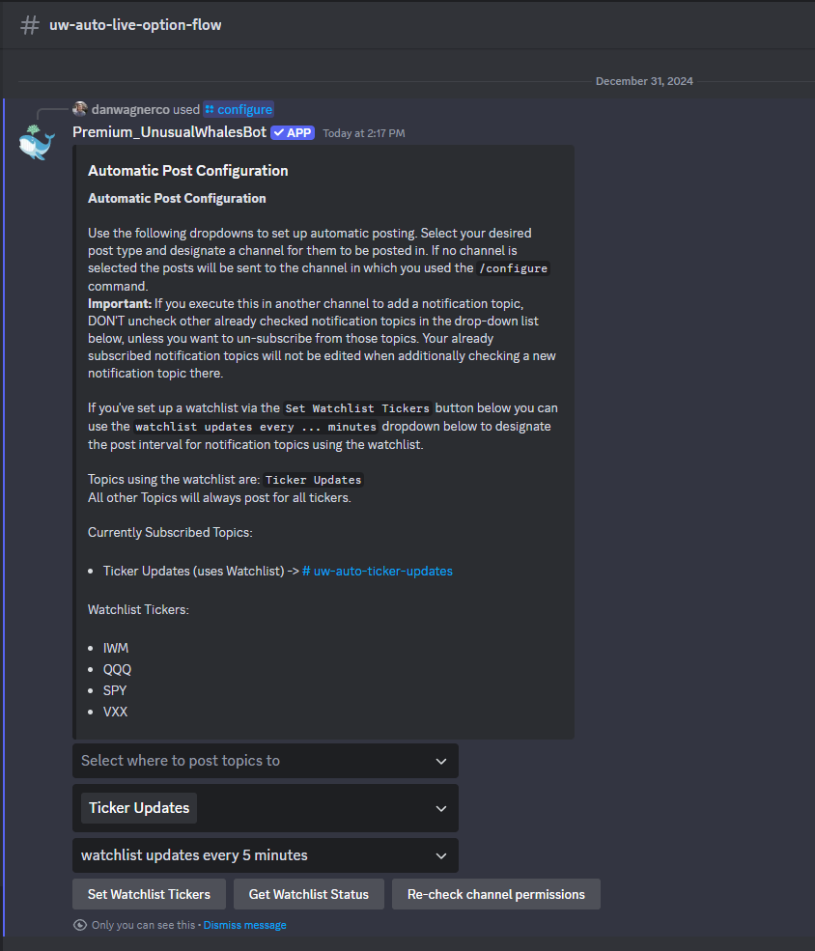Expand the 'Select where to post topics to' dropdown
Image resolution: width=815 pixels, height=951 pixels.
point(265,761)
